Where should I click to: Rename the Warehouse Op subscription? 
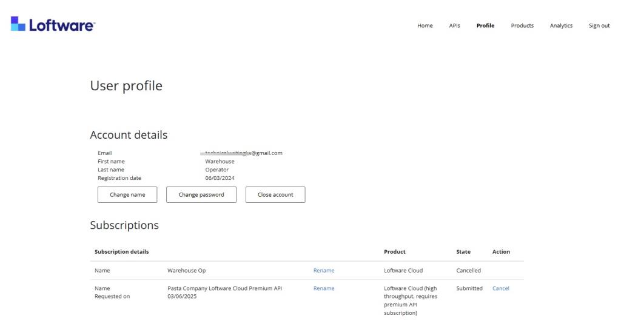tap(324, 271)
